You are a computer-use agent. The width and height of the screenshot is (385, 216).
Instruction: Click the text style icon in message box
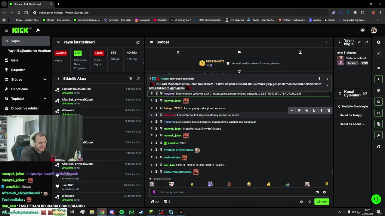click(317, 192)
